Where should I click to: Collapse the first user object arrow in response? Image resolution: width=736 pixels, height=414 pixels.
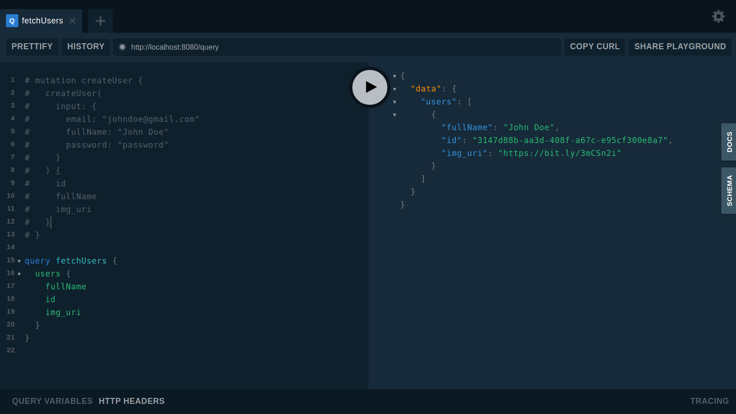coord(395,115)
